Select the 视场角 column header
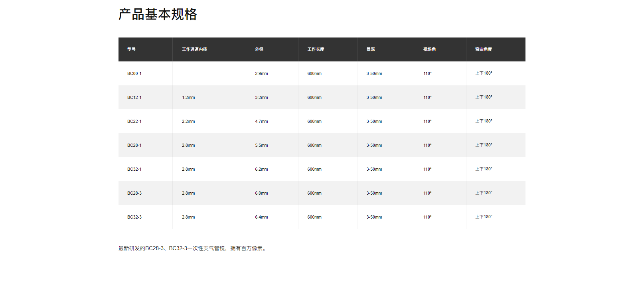Image resolution: width=634 pixels, height=290 pixels. (429, 49)
